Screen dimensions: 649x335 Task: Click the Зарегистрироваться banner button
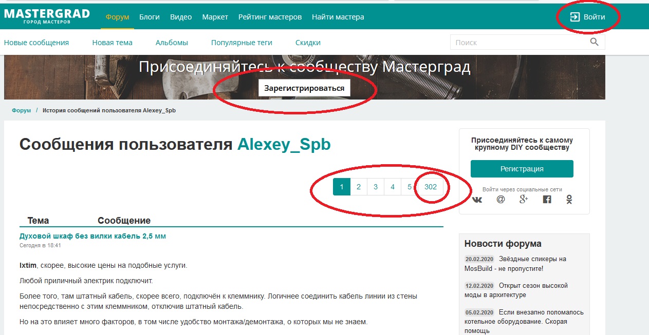pyautogui.click(x=304, y=88)
